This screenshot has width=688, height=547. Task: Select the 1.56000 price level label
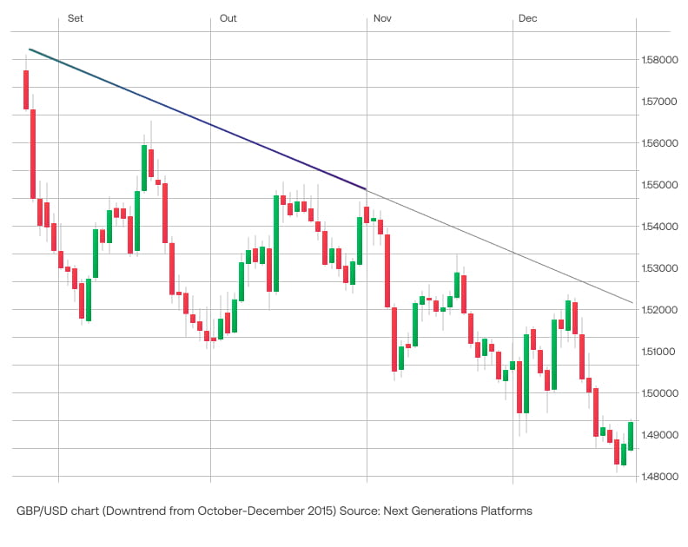click(659, 143)
